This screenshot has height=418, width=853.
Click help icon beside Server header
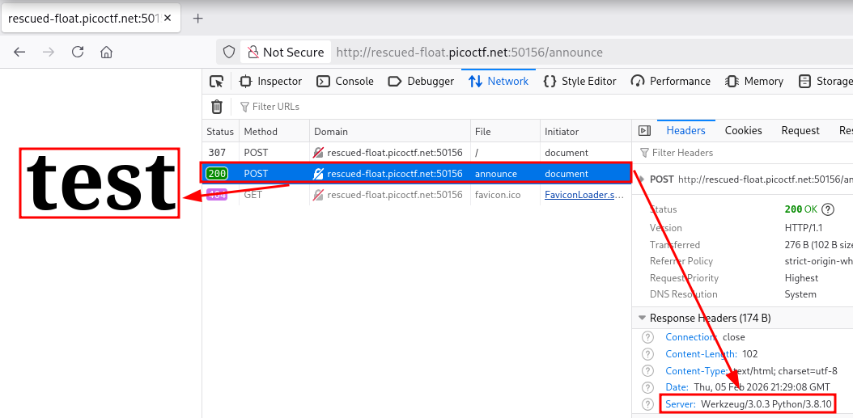(x=645, y=404)
